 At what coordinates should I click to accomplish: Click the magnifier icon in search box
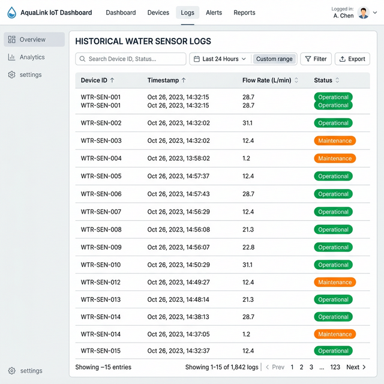[82, 59]
